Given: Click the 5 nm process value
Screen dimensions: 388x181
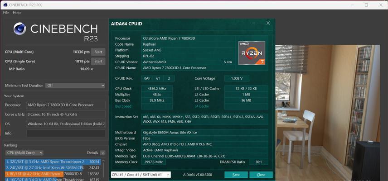Looking at the screenshot, I should click(228, 62).
